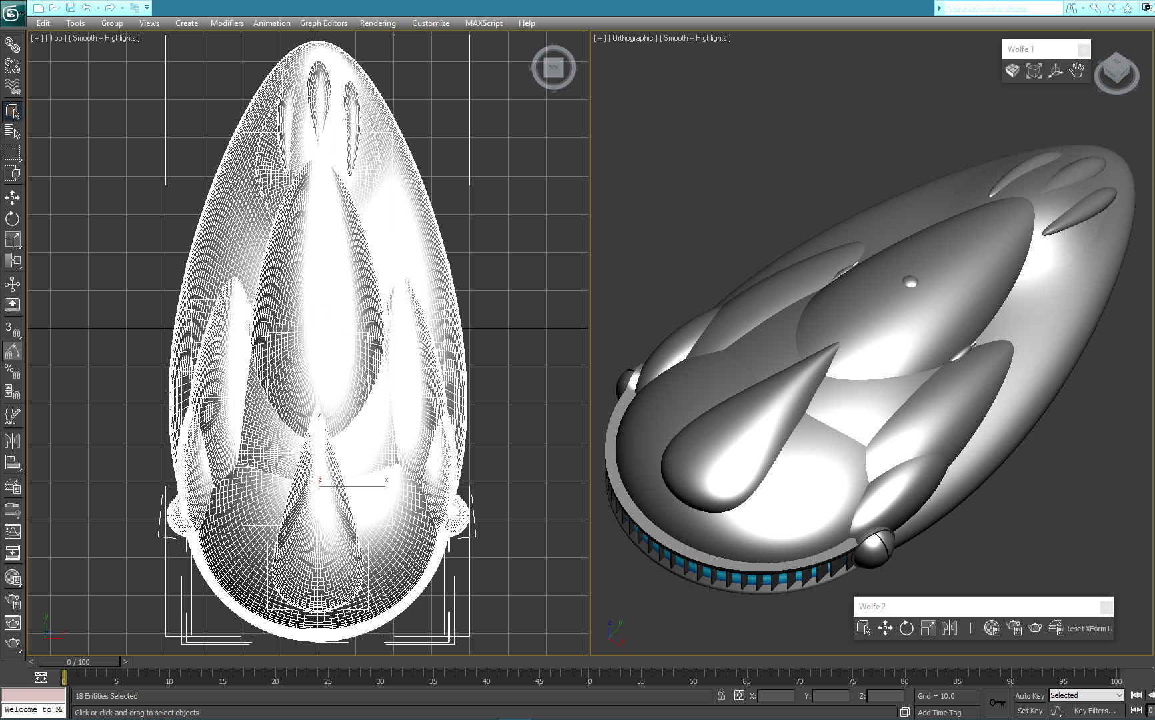The height and width of the screenshot is (720, 1155).
Task: Click Zoom Extents cube in Wolfe 1 toolbar
Action: 1034,71
